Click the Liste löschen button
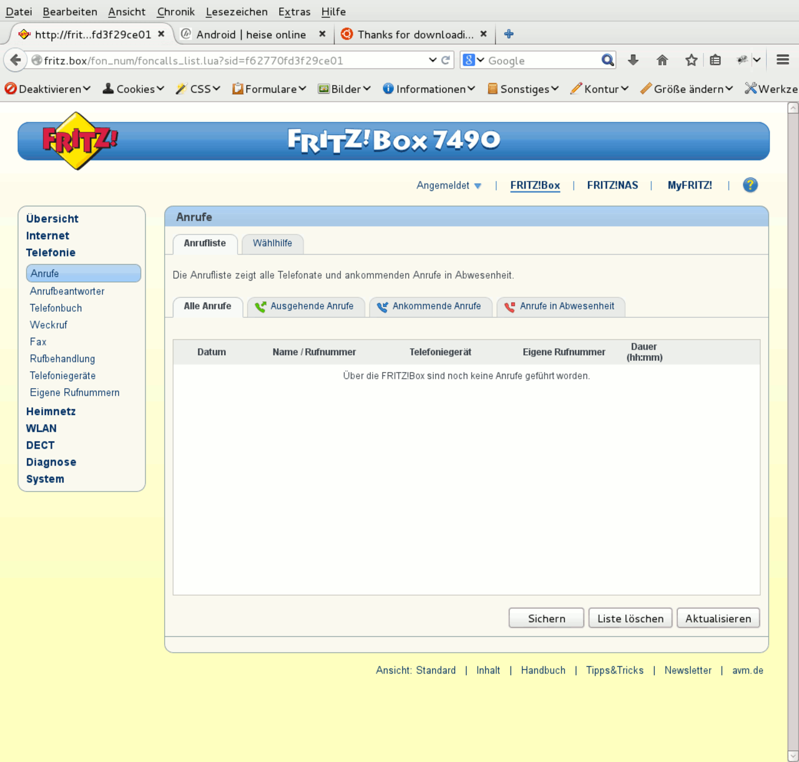Viewport: 799px width, 762px height. [630, 618]
